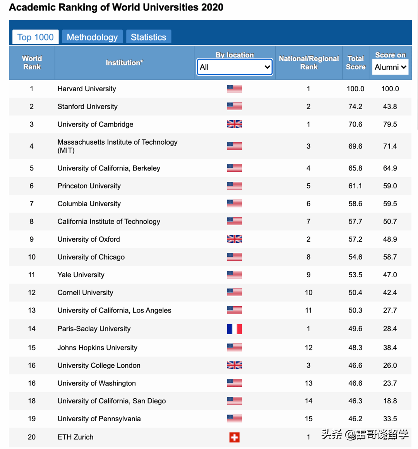The image size is (418, 449).
Task: Click University of Pennsylvania institution name
Action: pyautogui.click(x=99, y=419)
